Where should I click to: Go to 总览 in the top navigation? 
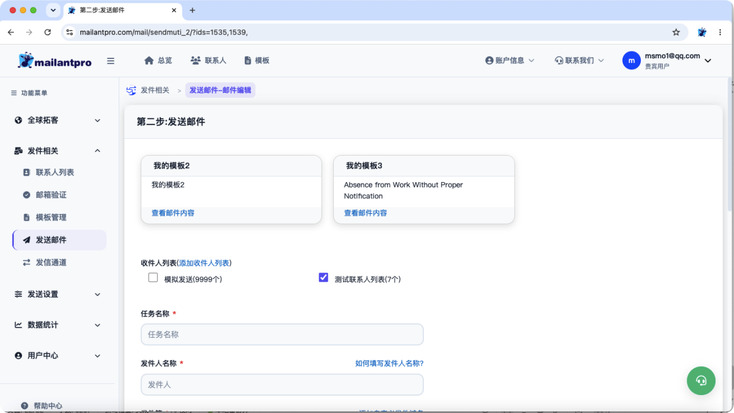click(158, 60)
